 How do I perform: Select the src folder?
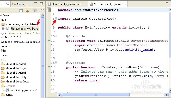pyautogui.click(x=3, y=20)
